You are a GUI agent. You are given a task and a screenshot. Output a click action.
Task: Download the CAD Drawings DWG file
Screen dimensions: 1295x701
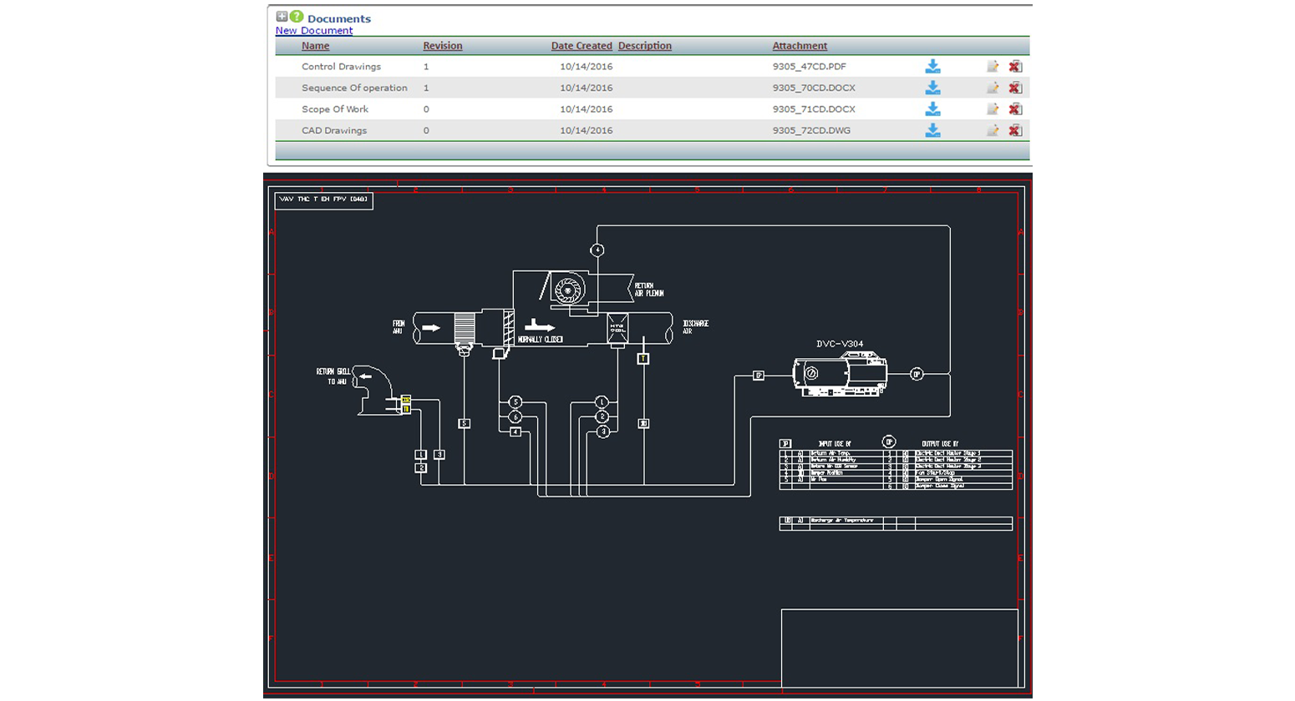click(932, 130)
